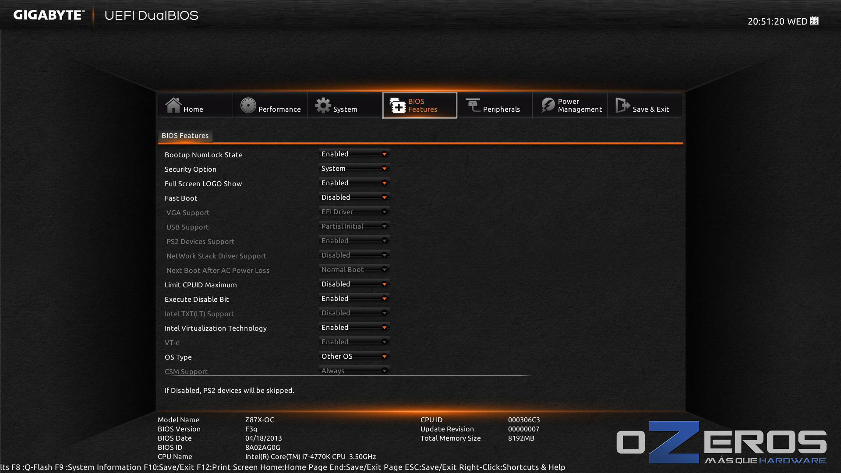The height and width of the screenshot is (473, 841).
Task: Click the NetWork Stack Driver Support dropdown
Action: (354, 255)
